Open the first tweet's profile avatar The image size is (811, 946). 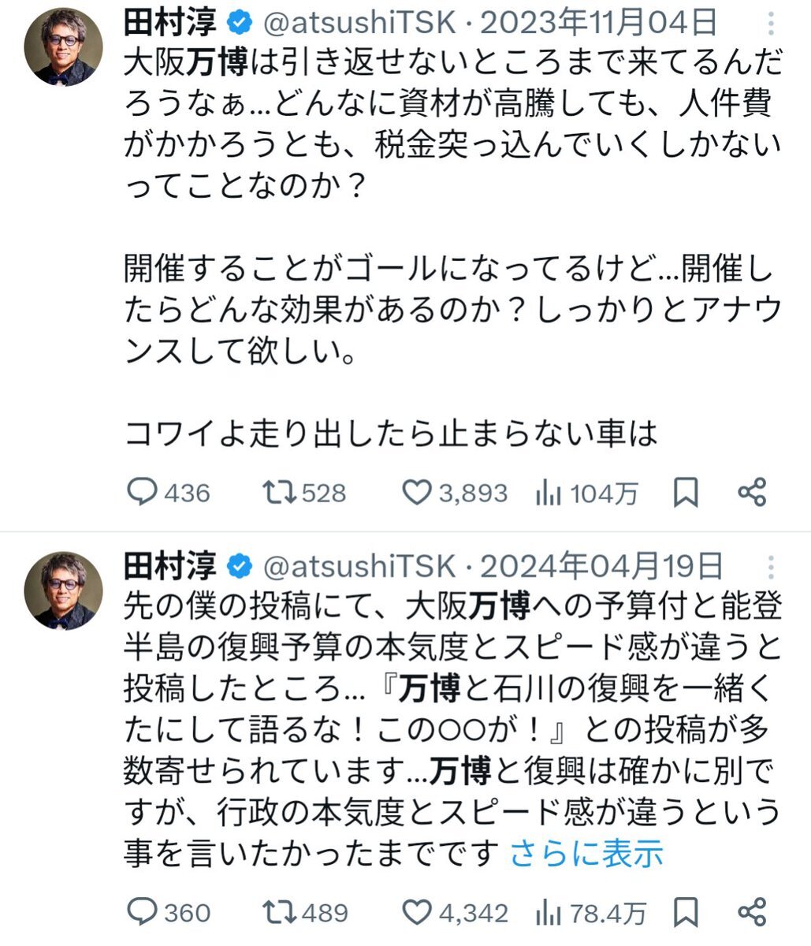pyautogui.click(x=64, y=48)
